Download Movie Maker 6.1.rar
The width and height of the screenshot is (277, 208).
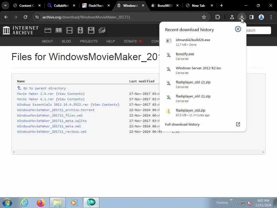tap(35, 99)
